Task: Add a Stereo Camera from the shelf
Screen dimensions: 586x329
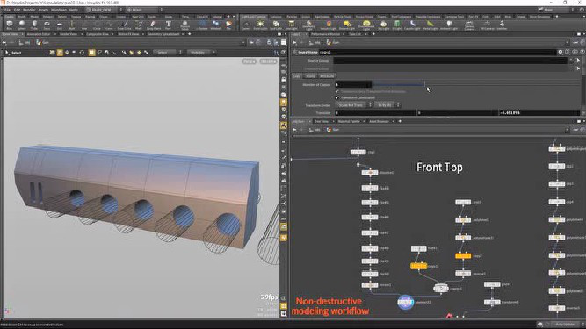Action: [x=469, y=25]
